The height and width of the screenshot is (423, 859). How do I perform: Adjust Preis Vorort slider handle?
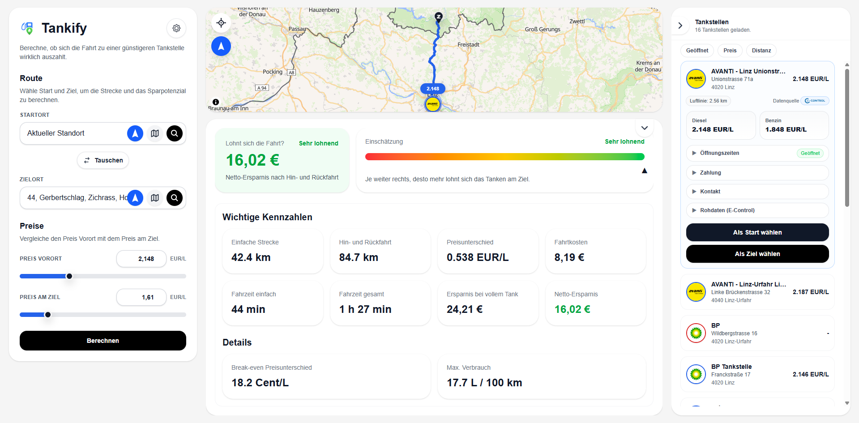point(69,276)
